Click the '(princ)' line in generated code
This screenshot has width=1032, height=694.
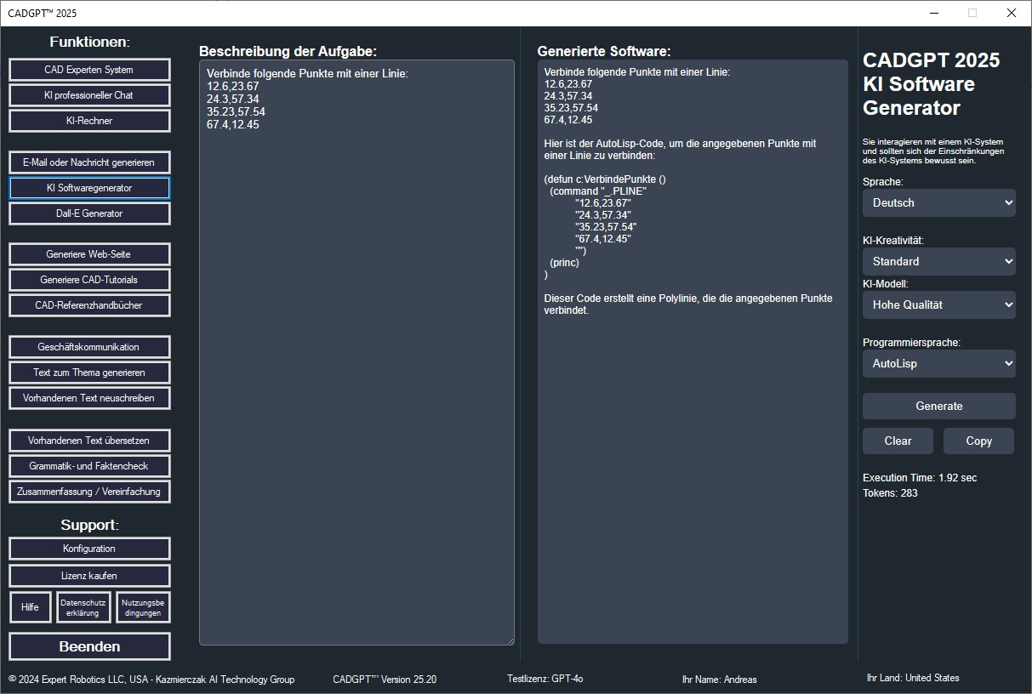(x=564, y=263)
